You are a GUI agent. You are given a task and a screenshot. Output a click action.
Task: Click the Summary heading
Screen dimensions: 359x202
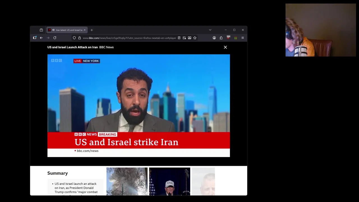pyautogui.click(x=57, y=173)
